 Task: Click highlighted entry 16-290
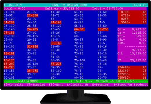click(x=9, y=64)
